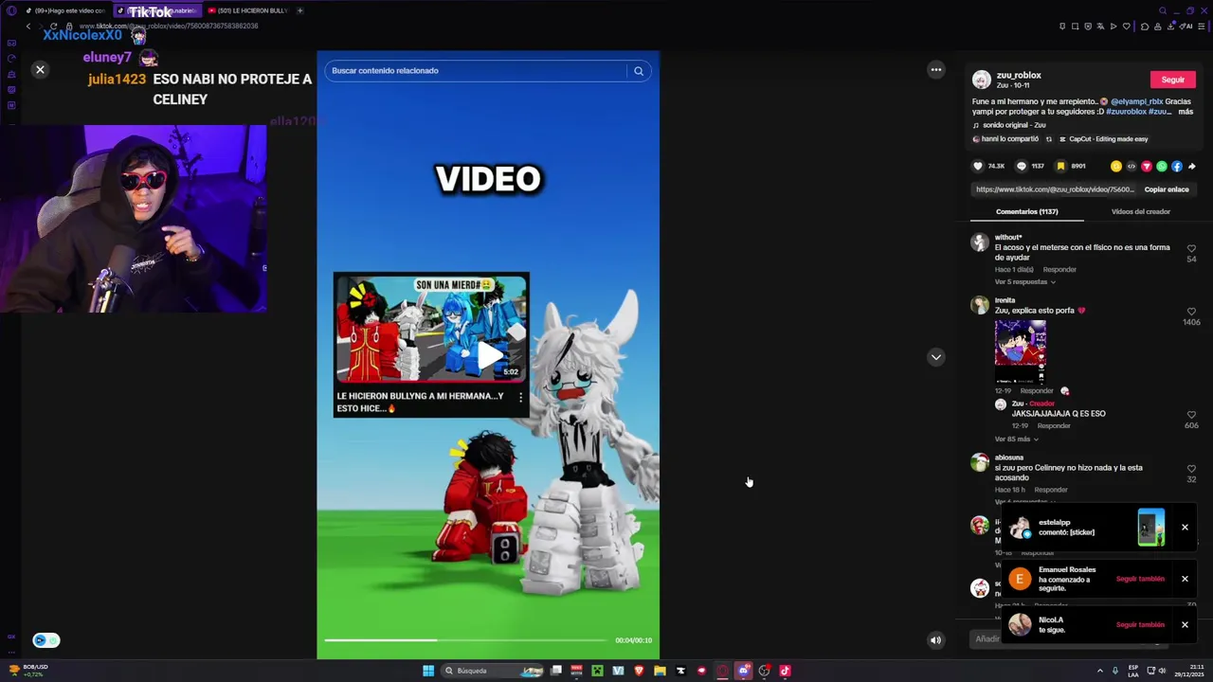The width and height of the screenshot is (1213, 682).
Task: Mute the video with the speaker icon
Action: [x=935, y=640]
